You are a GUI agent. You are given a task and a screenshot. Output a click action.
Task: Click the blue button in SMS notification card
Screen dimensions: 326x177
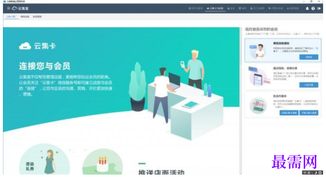[x=309, y=57]
